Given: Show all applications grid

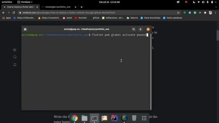Looking at the screenshot, I should point(144,118).
